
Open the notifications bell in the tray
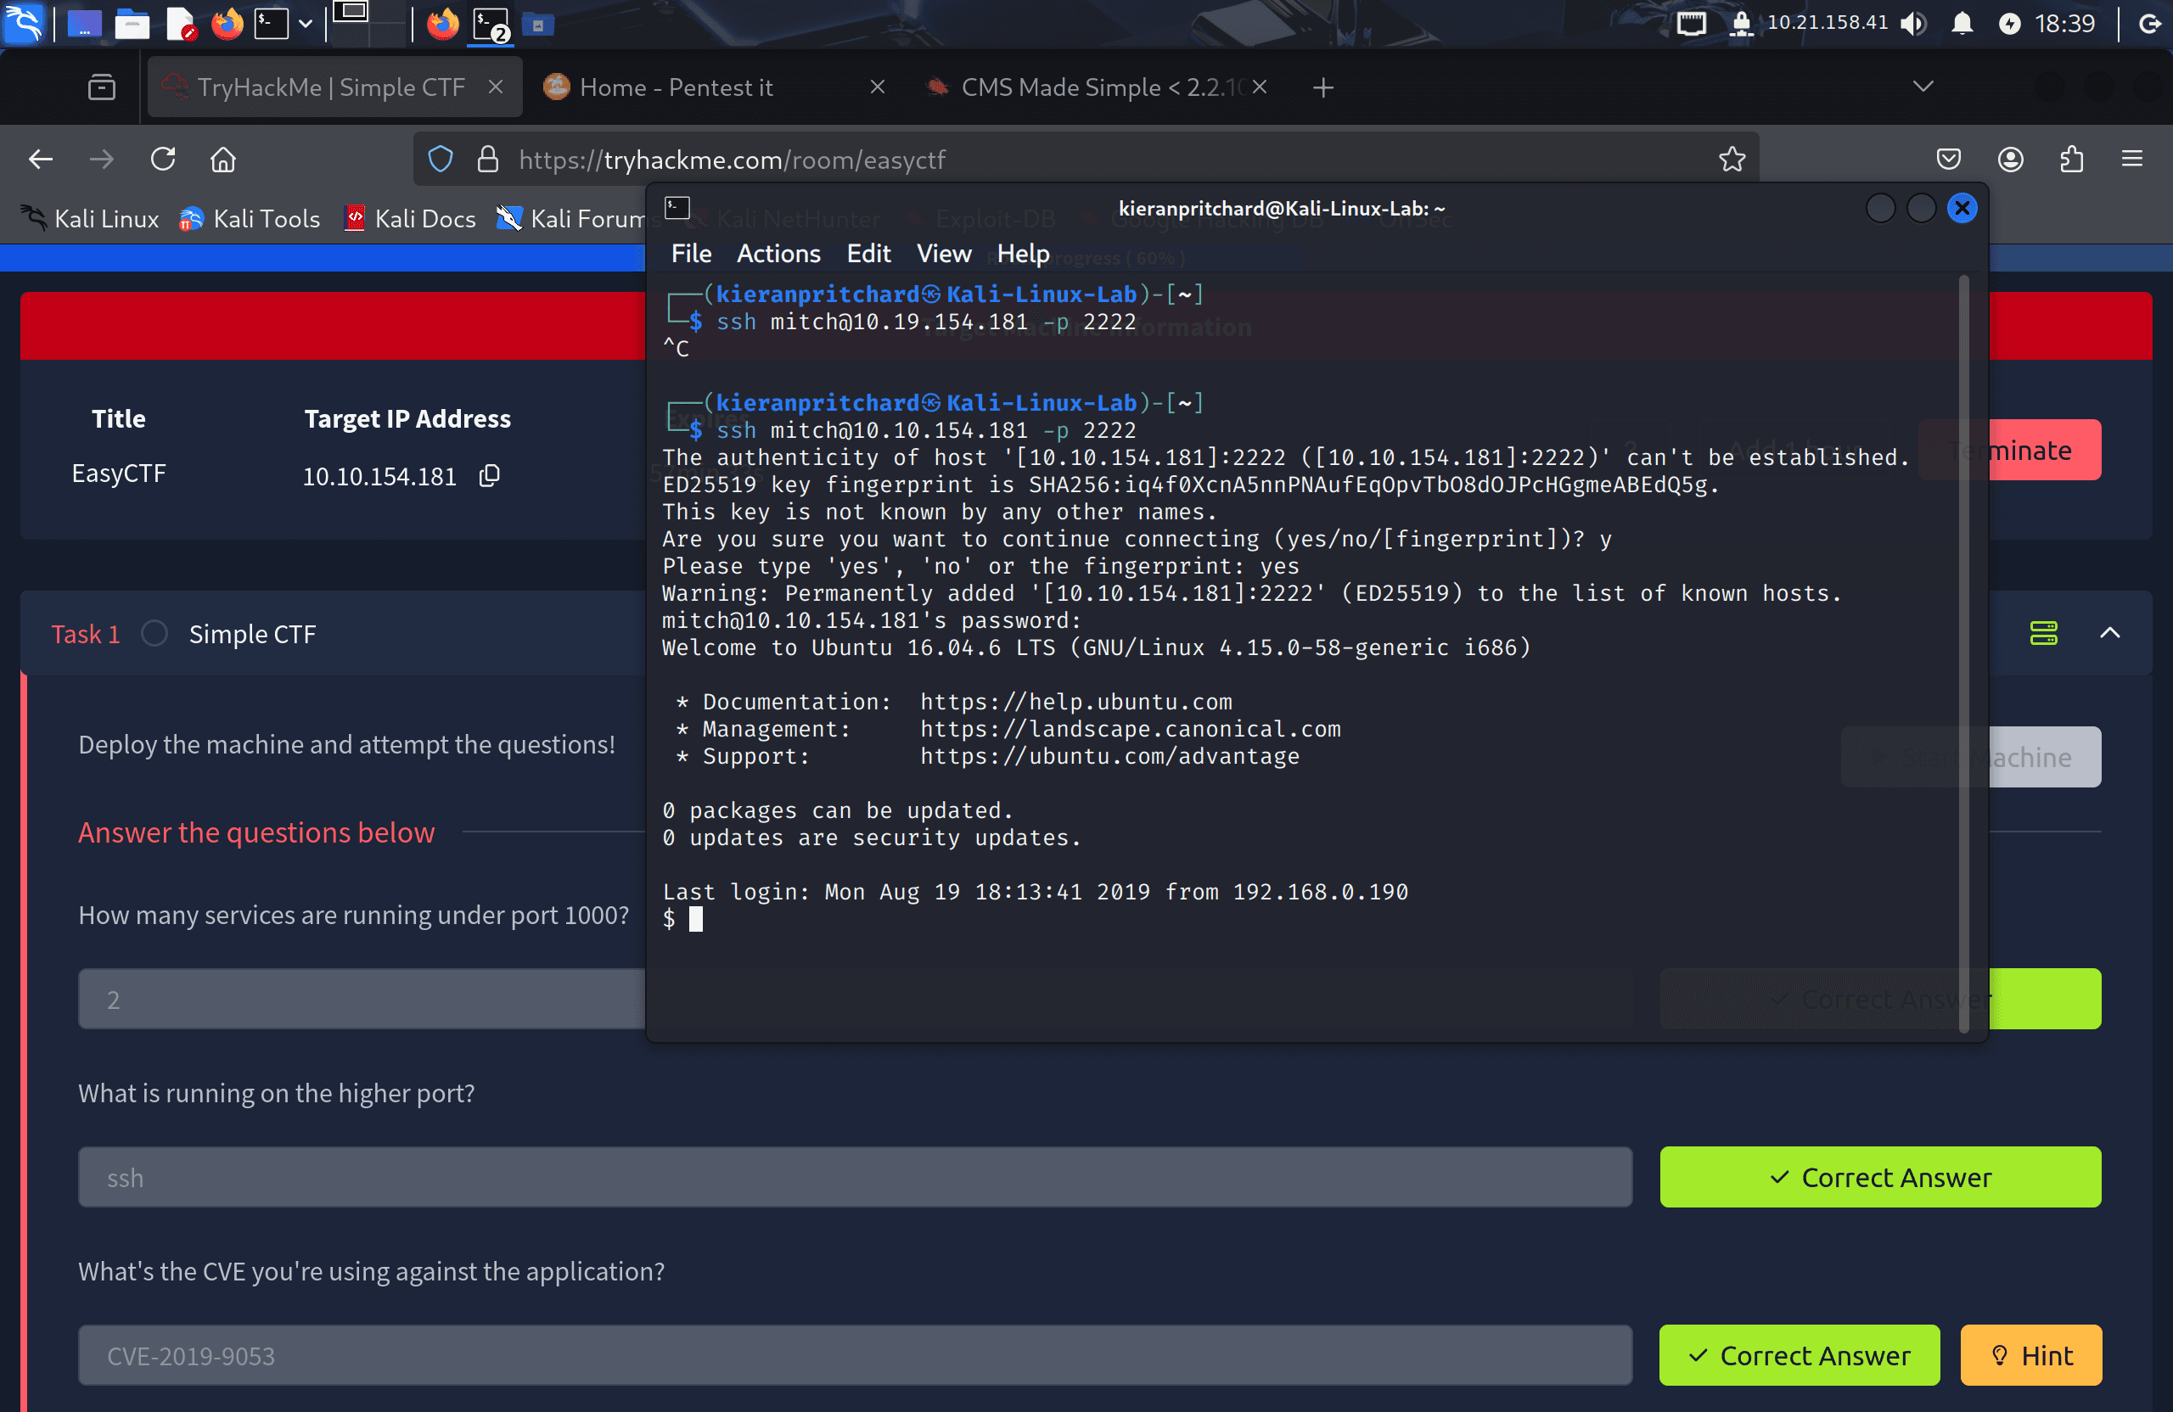1961,24
